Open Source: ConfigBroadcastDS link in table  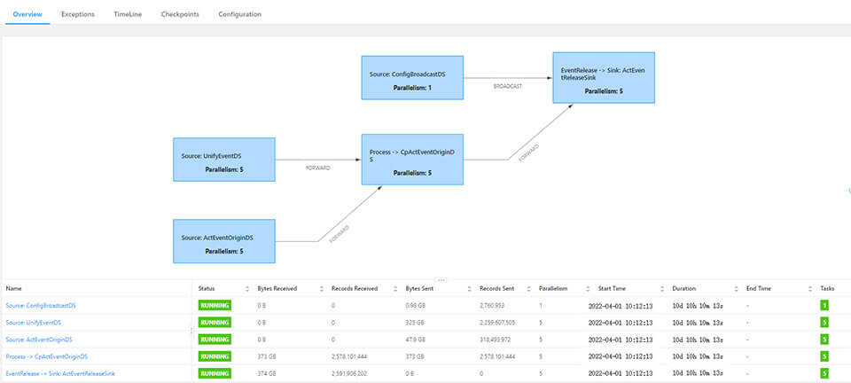(41, 306)
